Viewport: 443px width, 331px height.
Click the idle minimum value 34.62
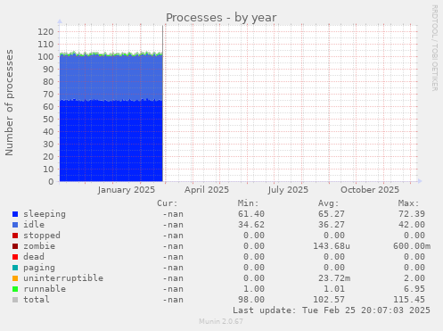pos(251,225)
